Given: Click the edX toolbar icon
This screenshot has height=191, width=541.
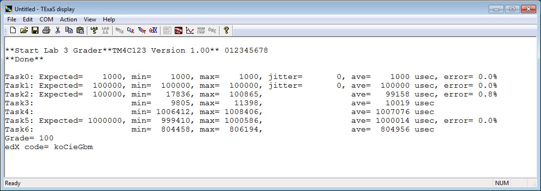Looking at the screenshot, I should coord(153,30).
